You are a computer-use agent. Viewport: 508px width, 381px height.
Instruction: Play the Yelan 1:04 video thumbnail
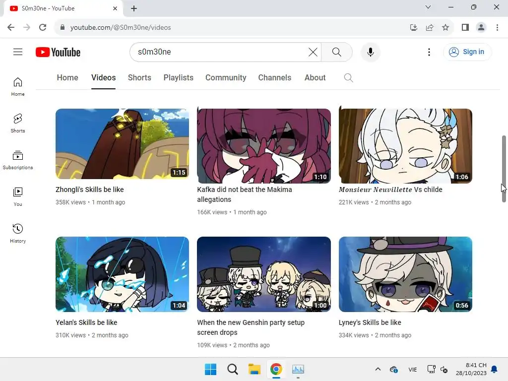pyautogui.click(x=122, y=274)
